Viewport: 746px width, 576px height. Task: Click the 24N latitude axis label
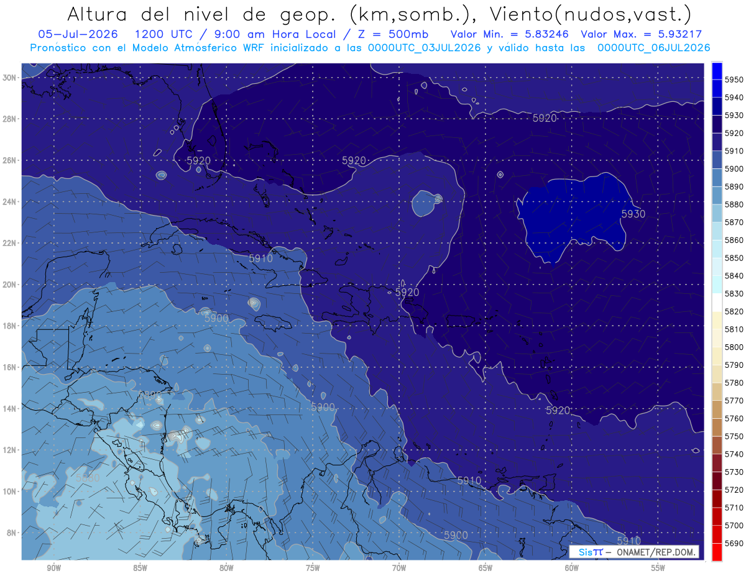click(9, 202)
